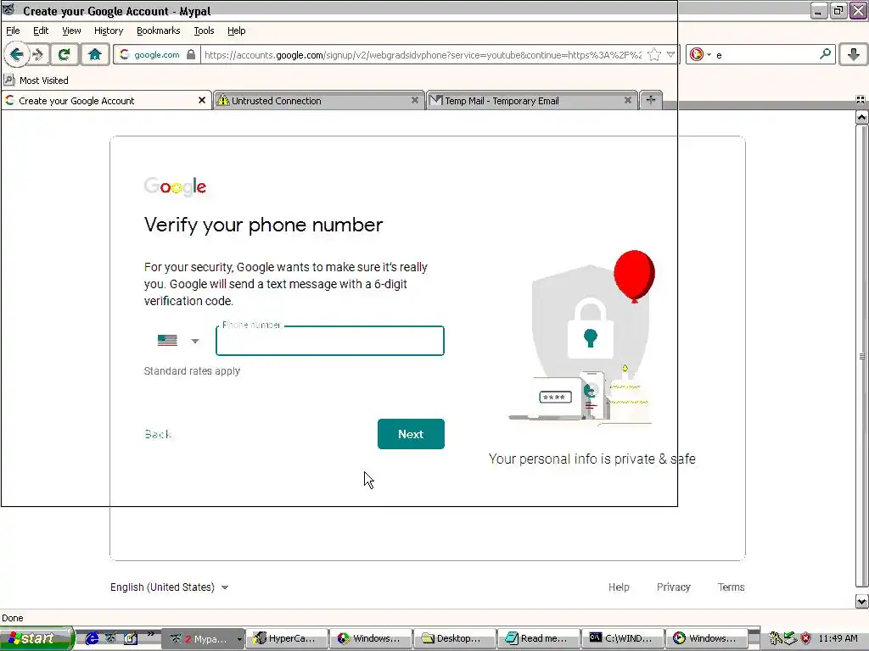
Task: Expand the quick launch chevron overflow
Action: (x=150, y=634)
